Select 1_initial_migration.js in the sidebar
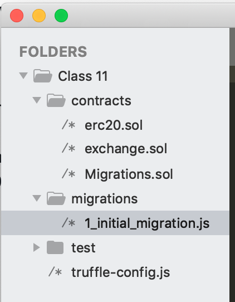Viewport: 235px width, 302px height. [115, 223]
